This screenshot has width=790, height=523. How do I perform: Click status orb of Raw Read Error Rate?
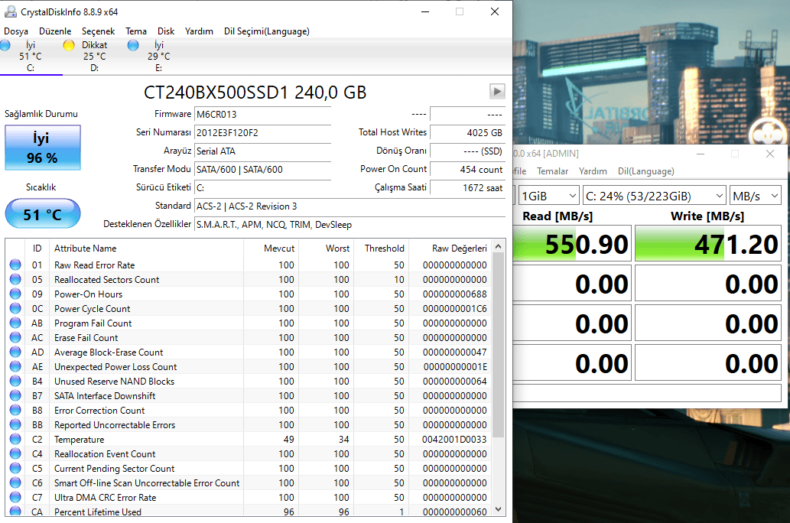click(x=15, y=265)
